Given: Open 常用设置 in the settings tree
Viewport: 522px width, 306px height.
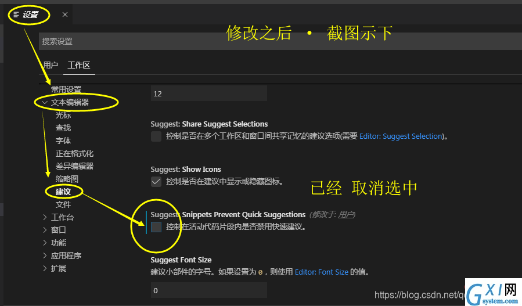Looking at the screenshot, I should [66, 89].
